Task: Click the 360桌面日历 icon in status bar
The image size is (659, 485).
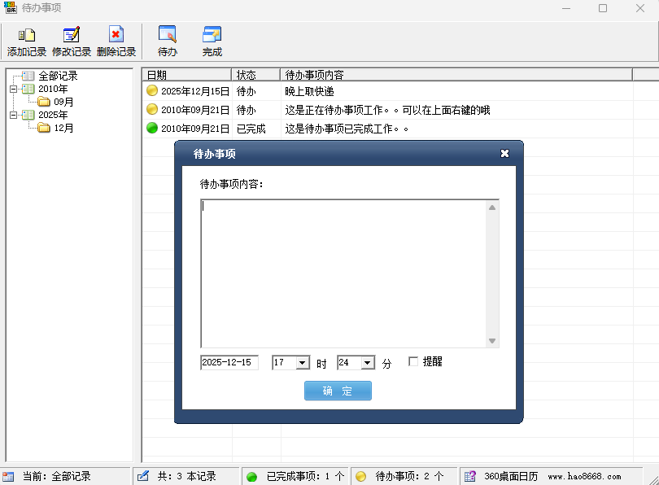Action: click(470, 476)
